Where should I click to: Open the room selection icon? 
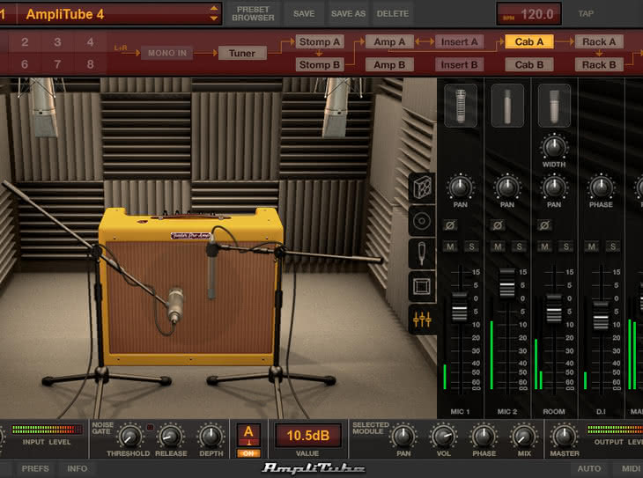tap(422, 286)
